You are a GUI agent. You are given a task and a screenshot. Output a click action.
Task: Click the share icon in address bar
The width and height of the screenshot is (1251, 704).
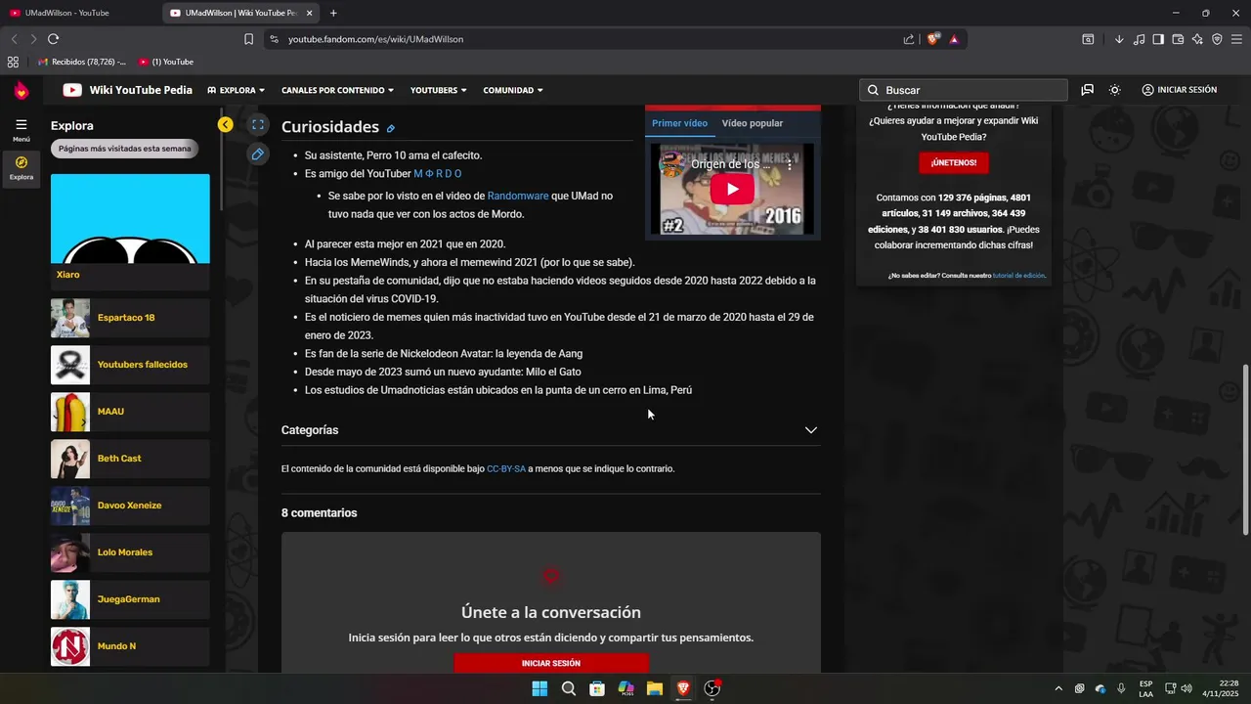point(909,39)
